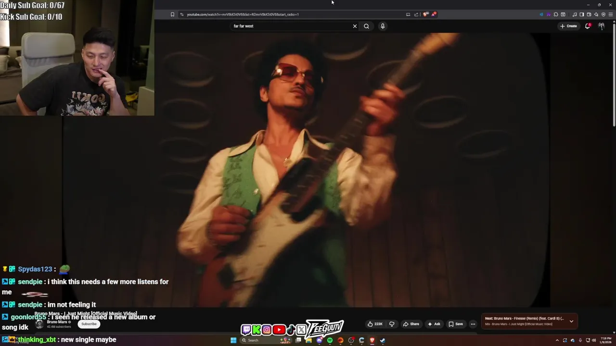Click the install/cast icon in the address bar
Image resolution: width=616 pixels, height=346 pixels.
point(408,14)
